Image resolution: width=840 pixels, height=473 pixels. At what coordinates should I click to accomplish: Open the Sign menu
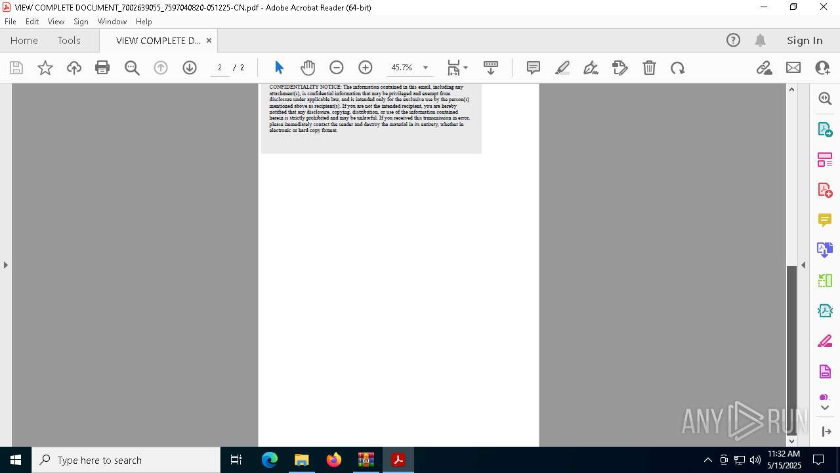coord(81,21)
